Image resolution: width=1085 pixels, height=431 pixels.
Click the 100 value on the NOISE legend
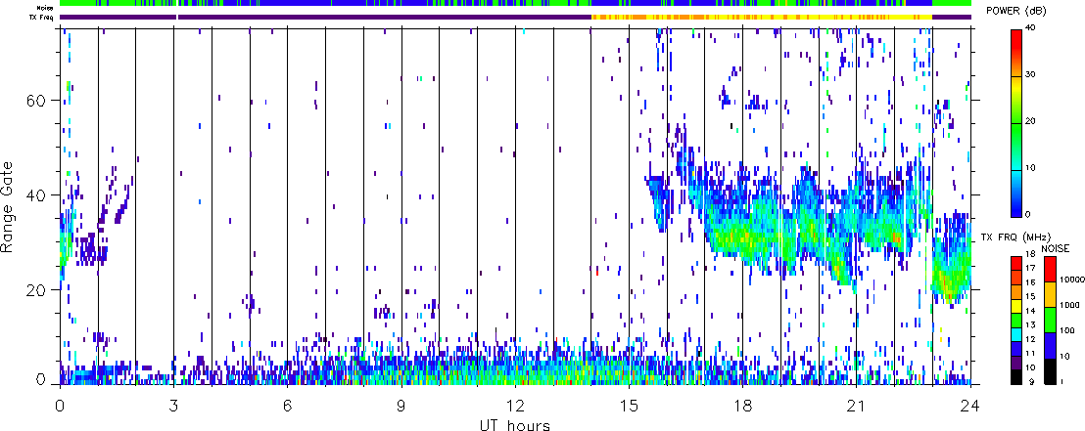[x=1067, y=331]
